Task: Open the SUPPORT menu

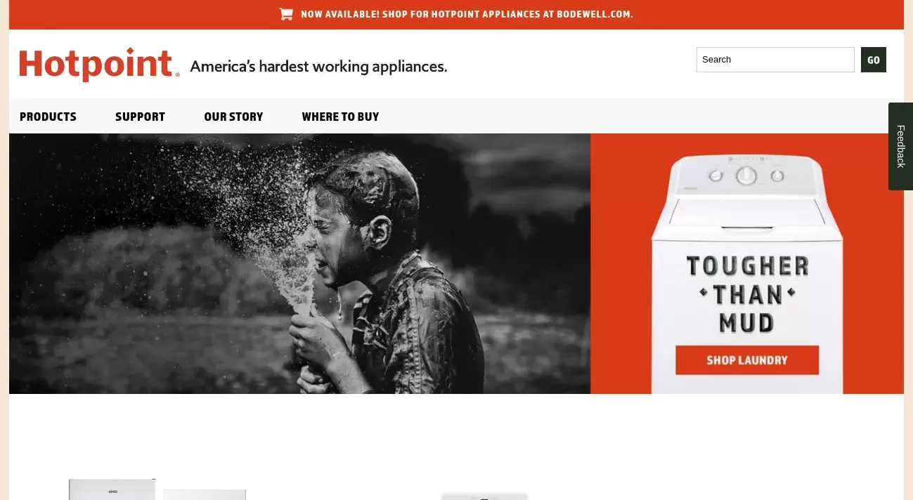Action: [x=140, y=117]
